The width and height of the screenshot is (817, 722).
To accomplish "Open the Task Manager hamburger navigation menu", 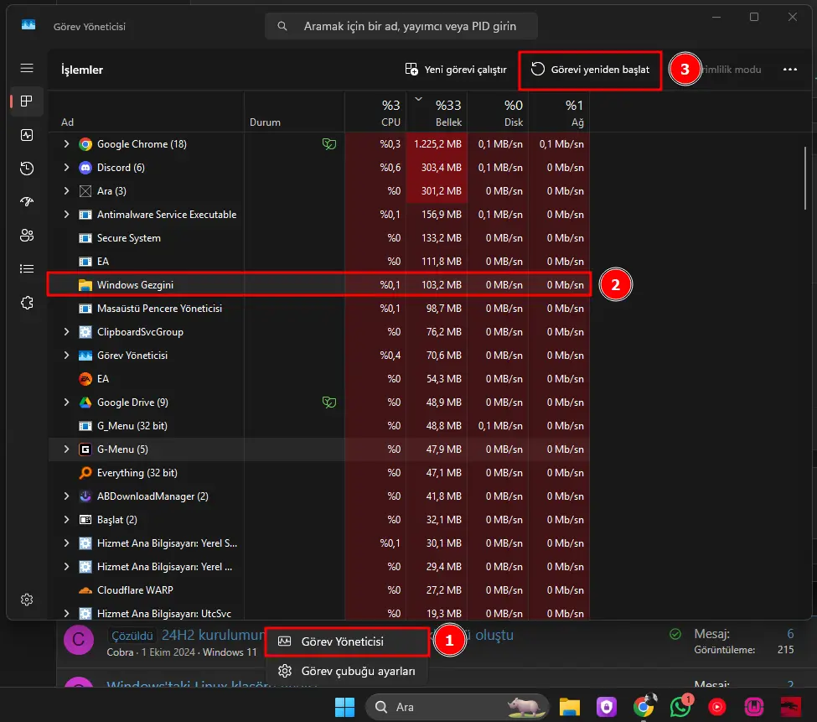I will click(27, 68).
